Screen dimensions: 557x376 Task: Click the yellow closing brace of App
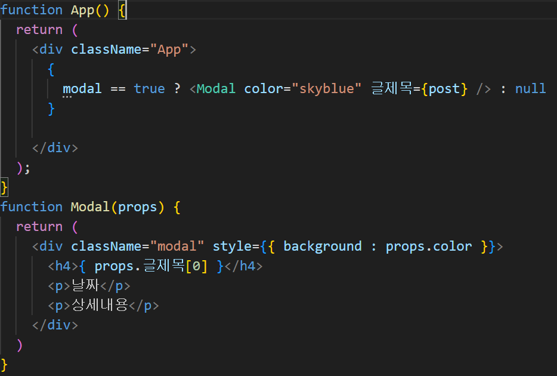[4, 187]
